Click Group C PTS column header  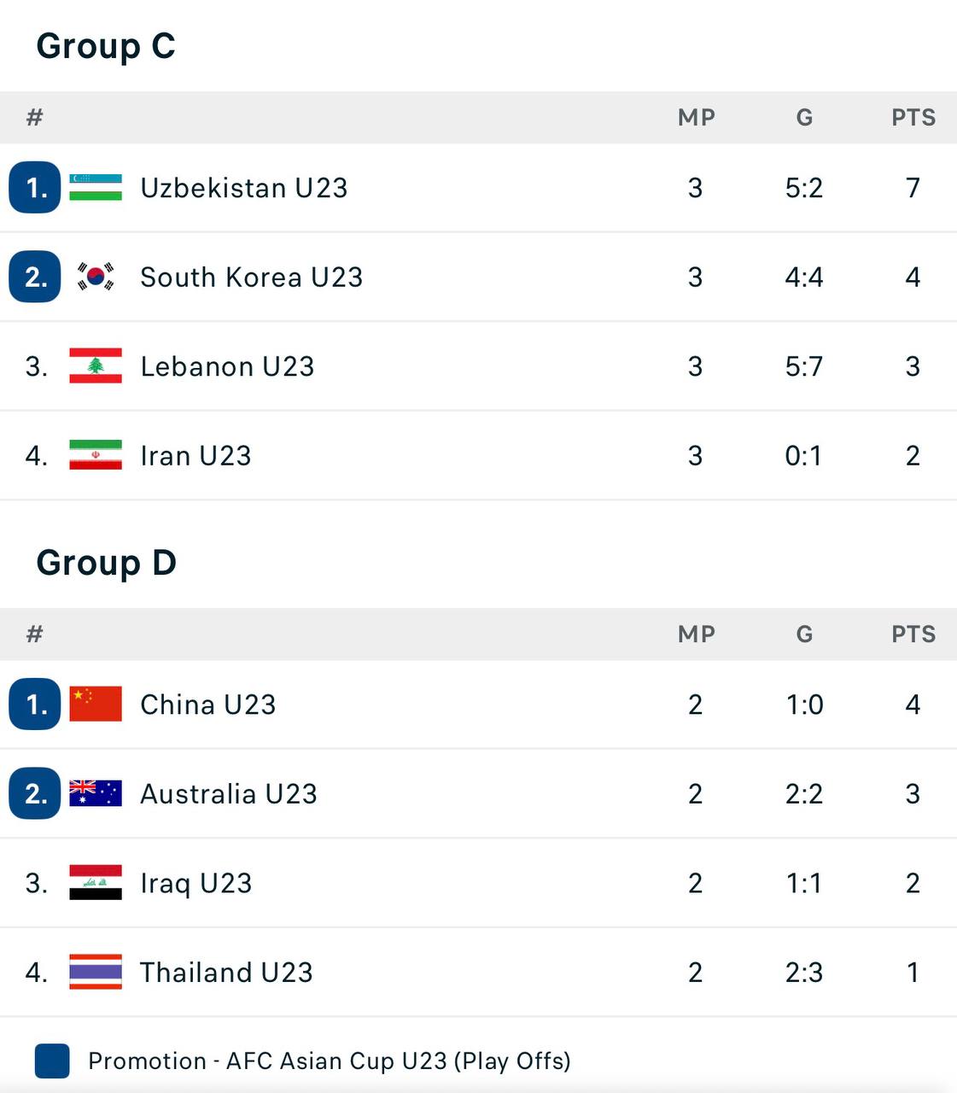coord(913,118)
